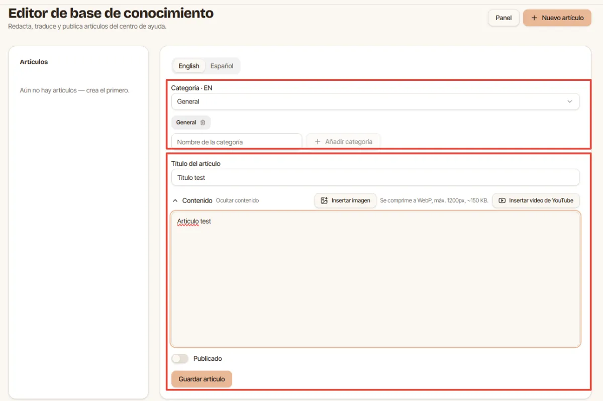Click the 'Aún no hay artículos' message
Image resolution: width=603 pixels, height=401 pixels.
pyautogui.click(x=74, y=90)
